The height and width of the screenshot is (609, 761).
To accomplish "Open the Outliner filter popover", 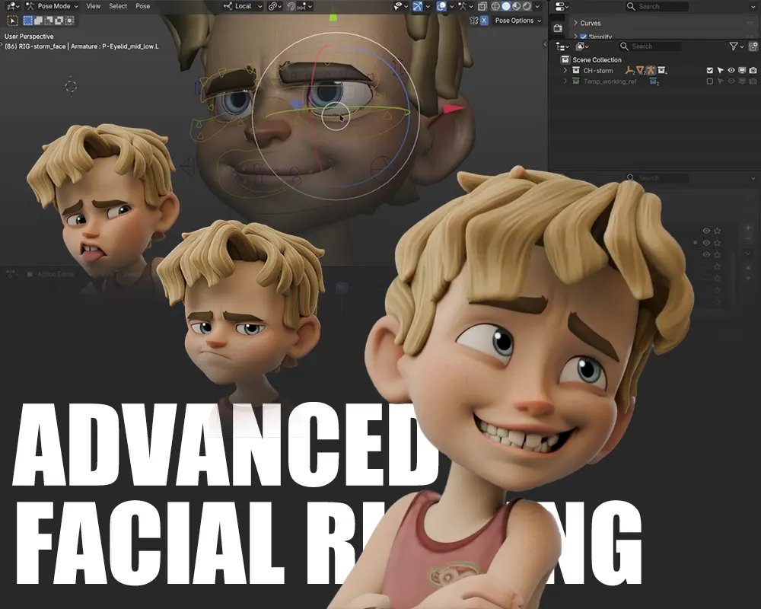I will pos(736,46).
